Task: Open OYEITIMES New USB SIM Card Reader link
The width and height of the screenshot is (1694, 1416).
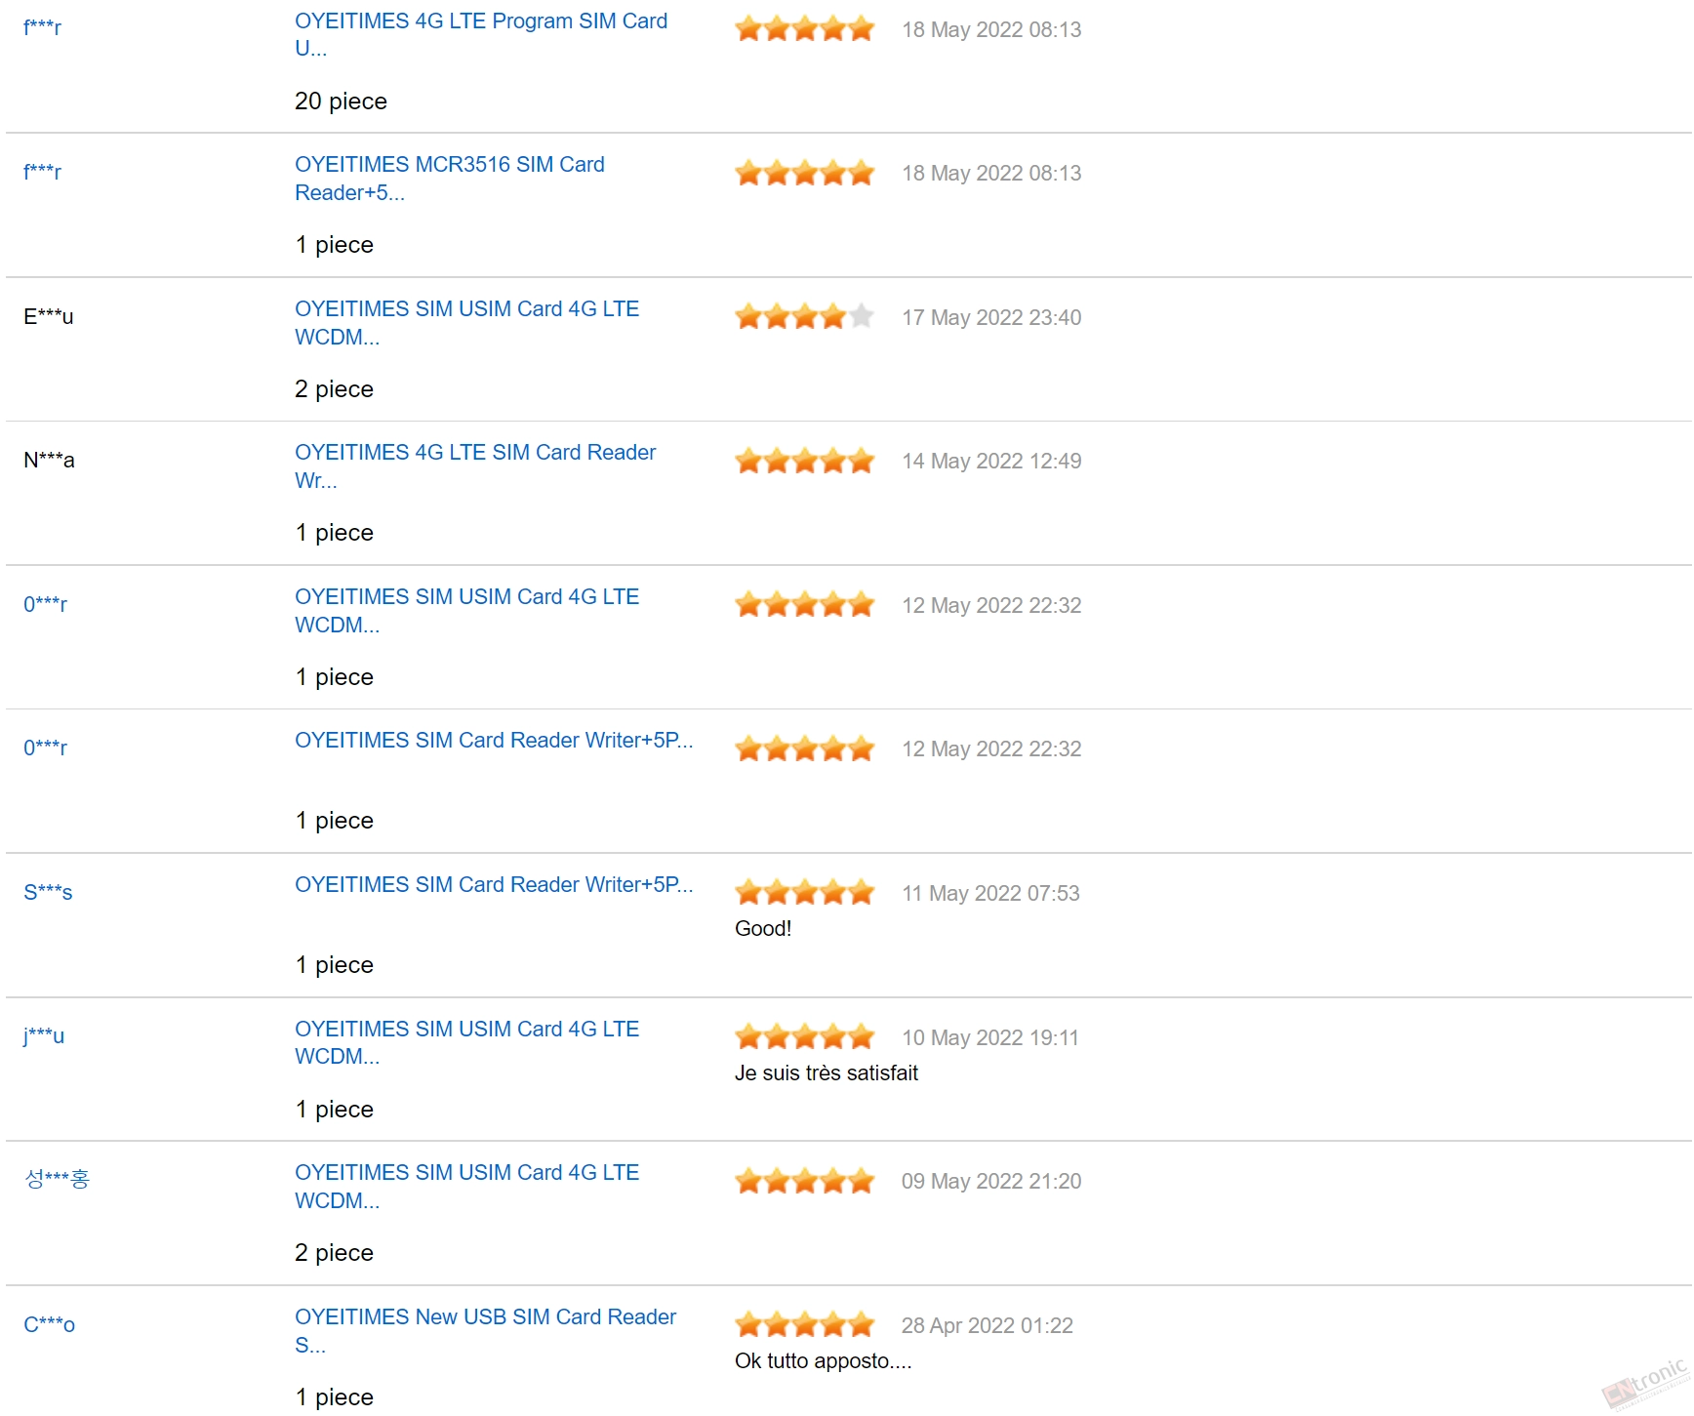Action: tap(486, 1331)
